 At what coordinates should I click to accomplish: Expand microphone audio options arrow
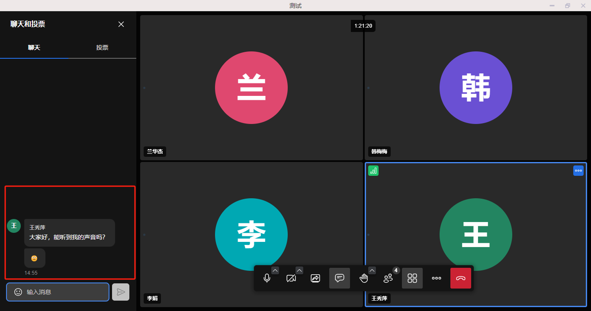(275, 270)
